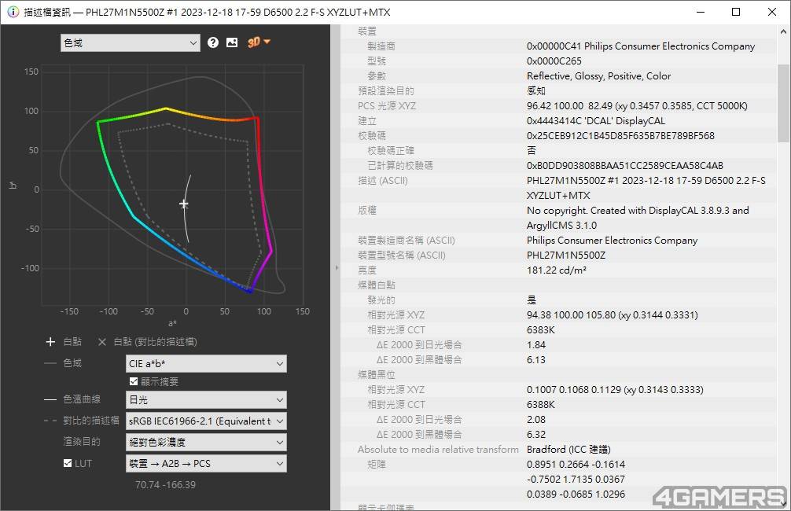Open the 色域 plot type dropdown at top
The image size is (791, 511).
[x=131, y=43]
